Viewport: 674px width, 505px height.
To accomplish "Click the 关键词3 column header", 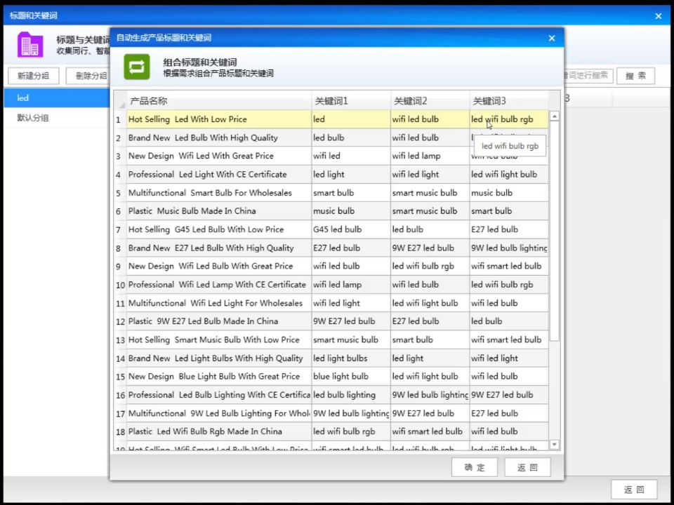I will pos(510,101).
